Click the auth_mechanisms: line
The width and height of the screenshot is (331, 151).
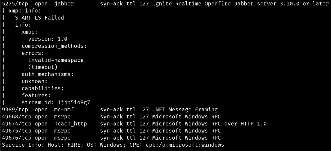point(48,74)
